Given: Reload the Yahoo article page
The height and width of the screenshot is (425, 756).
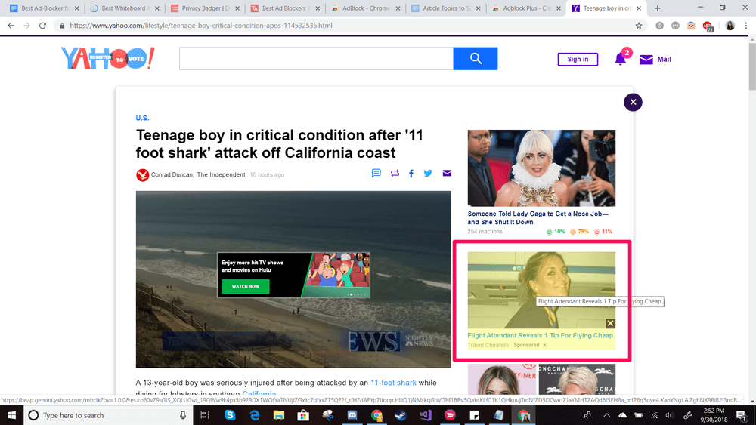Looking at the screenshot, I should [42, 26].
